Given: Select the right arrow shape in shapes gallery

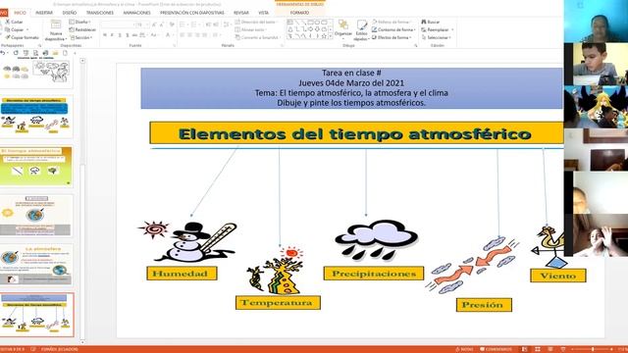Looking at the screenshot, I should (x=310, y=29).
